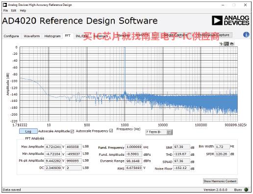Image resolution: width=253 pixels, height=194 pixels.
Task: Click the y-axis top label 0
Action: tap(16, 47)
